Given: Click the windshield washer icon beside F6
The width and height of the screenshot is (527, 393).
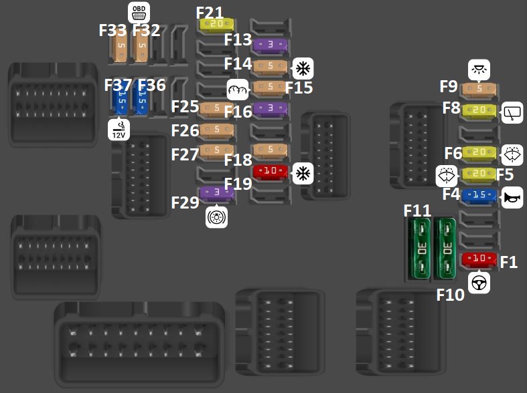Looking at the screenshot, I should 512,155.
